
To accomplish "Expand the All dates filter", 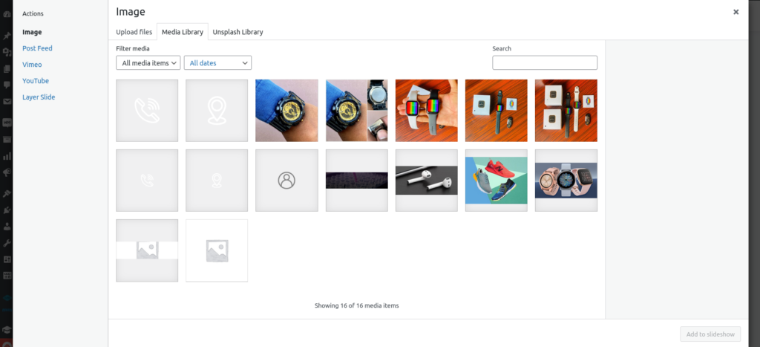I will click(x=217, y=63).
